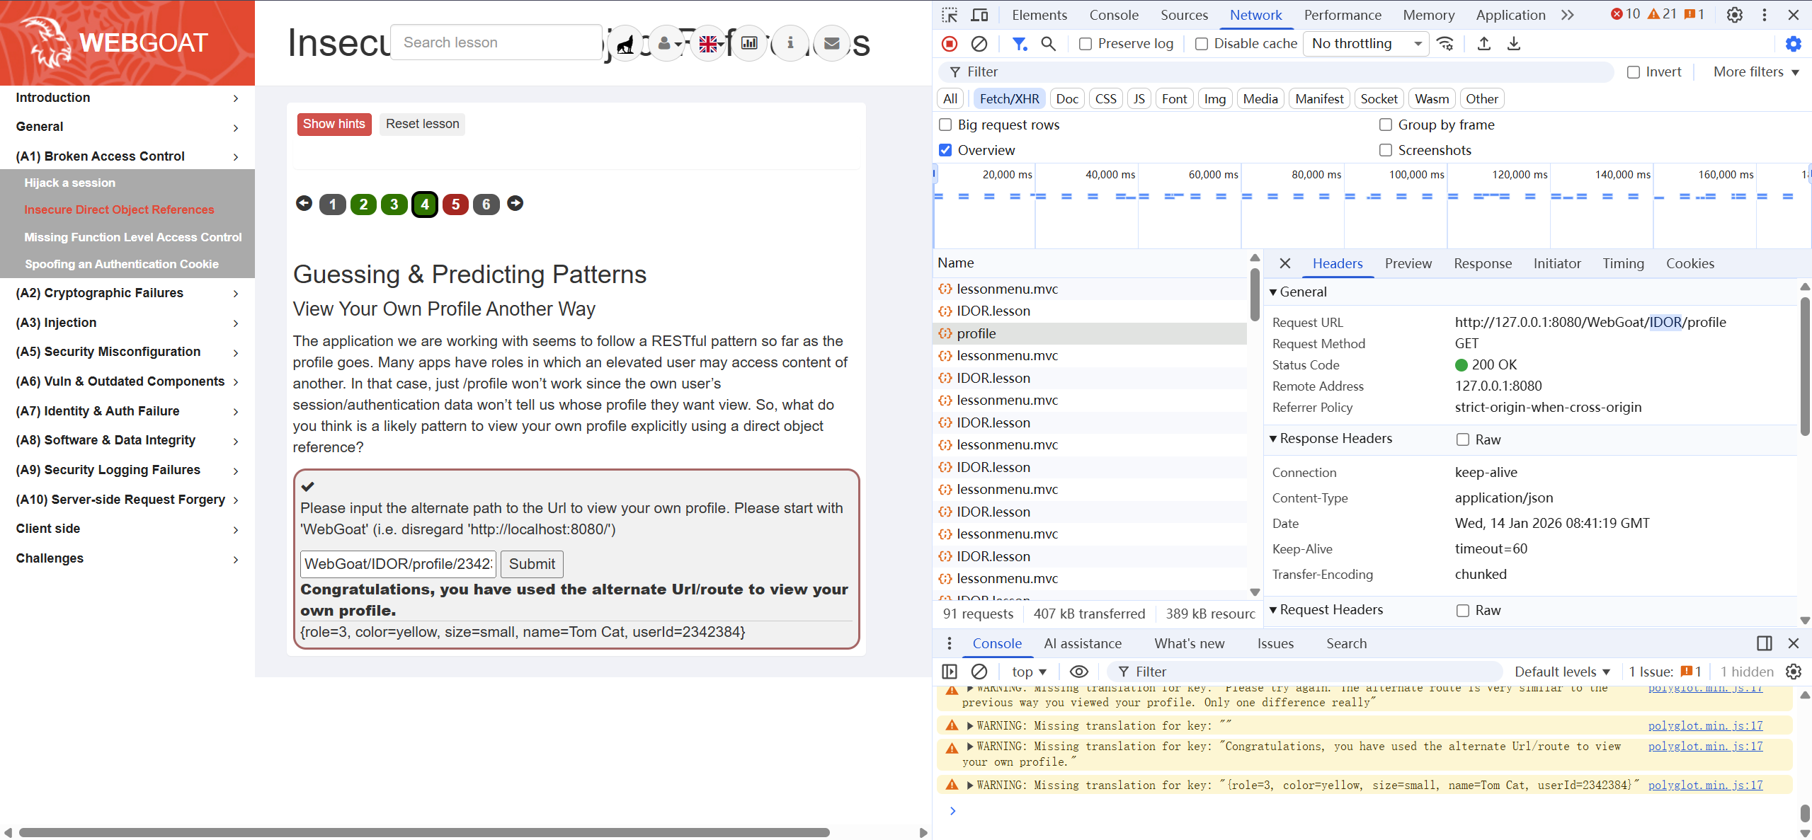Click the stop recording network log icon
Viewport: 1812px width, 840px height.
[950, 44]
